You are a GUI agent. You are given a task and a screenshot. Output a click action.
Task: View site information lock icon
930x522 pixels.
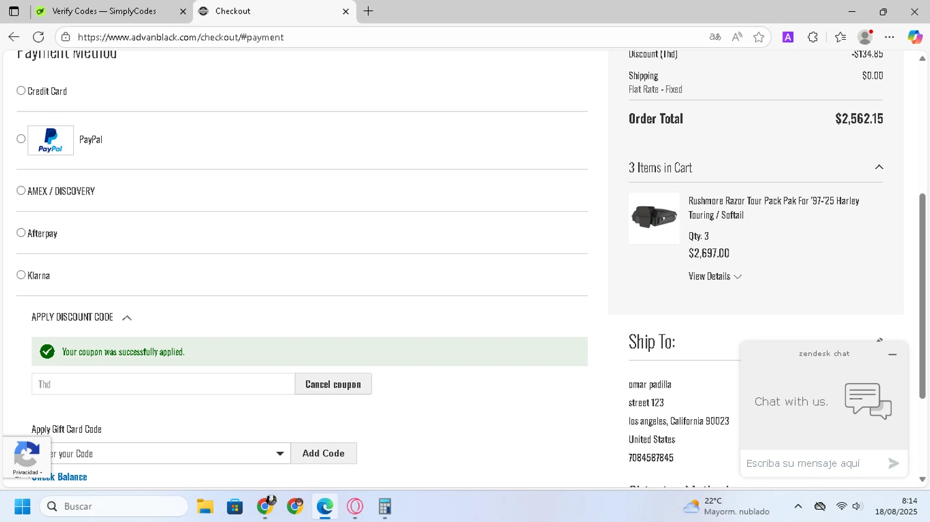[66, 37]
